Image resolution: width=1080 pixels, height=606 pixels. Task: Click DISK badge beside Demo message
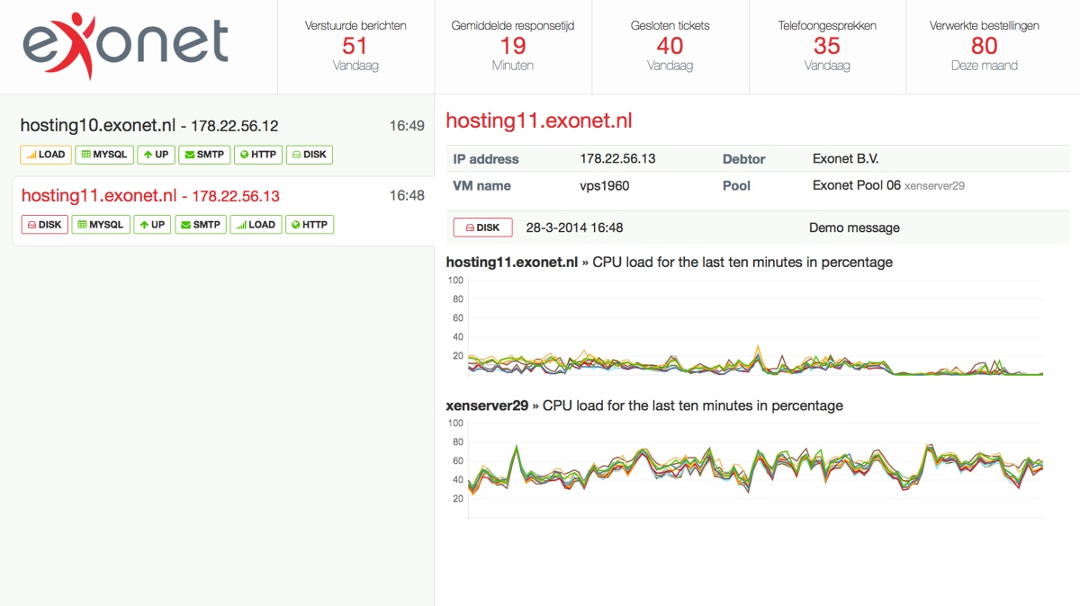click(482, 227)
